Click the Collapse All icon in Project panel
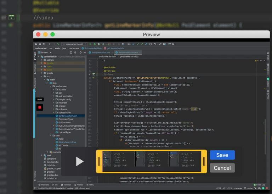272x194 pixels. point(75,52)
